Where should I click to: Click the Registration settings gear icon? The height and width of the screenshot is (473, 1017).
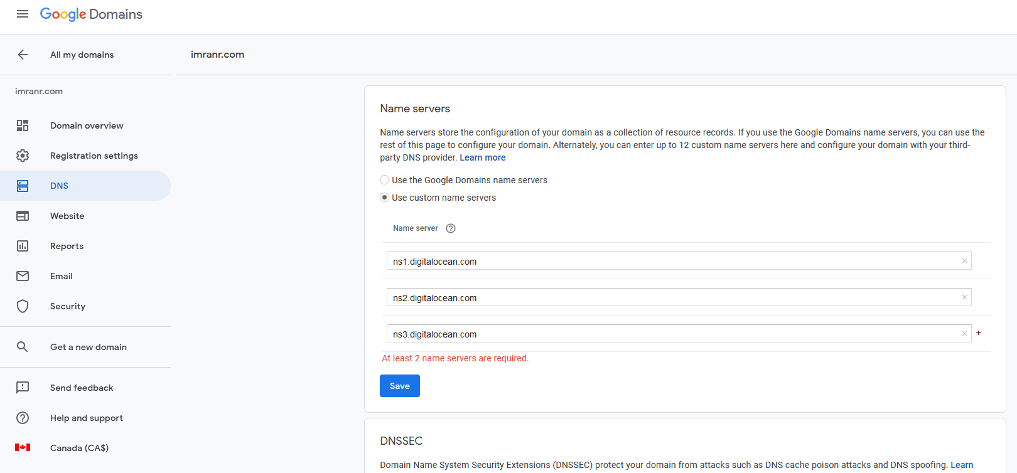(x=23, y=156)
